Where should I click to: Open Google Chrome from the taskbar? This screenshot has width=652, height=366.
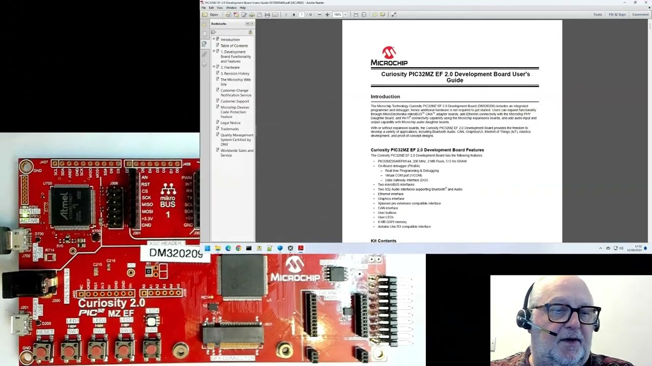pos(238,249)
